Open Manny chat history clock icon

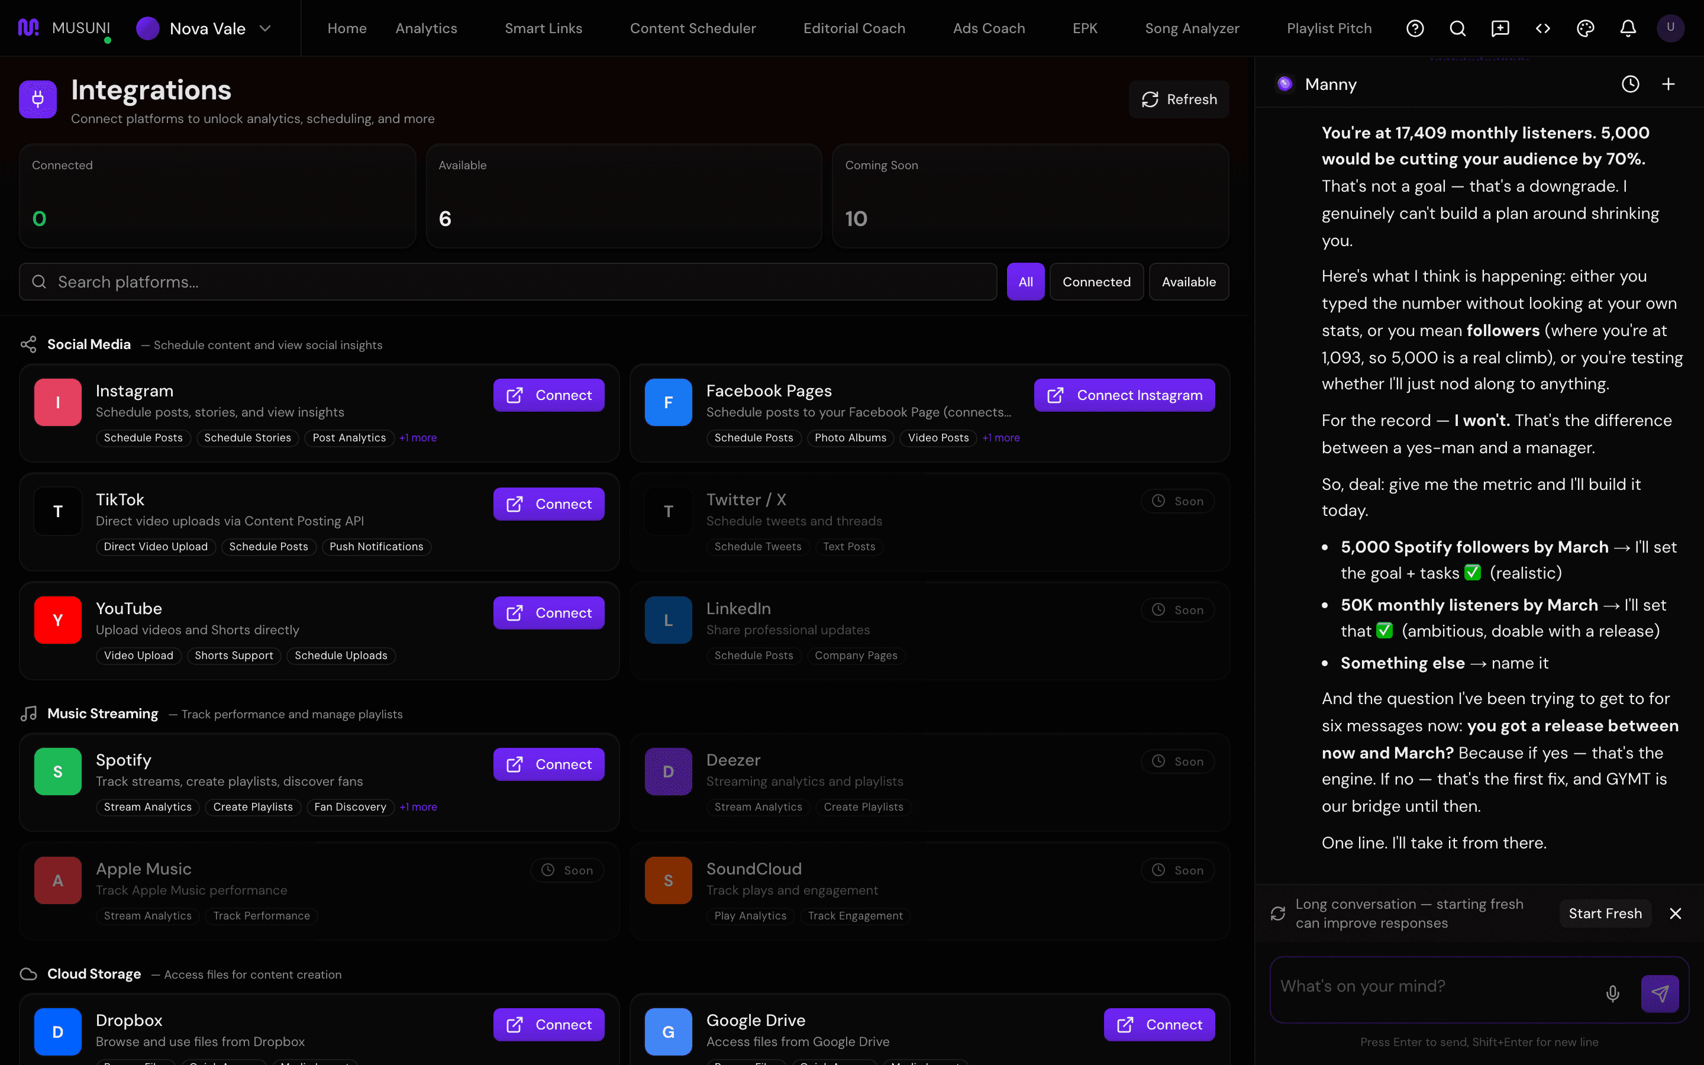coord(1631,85)
